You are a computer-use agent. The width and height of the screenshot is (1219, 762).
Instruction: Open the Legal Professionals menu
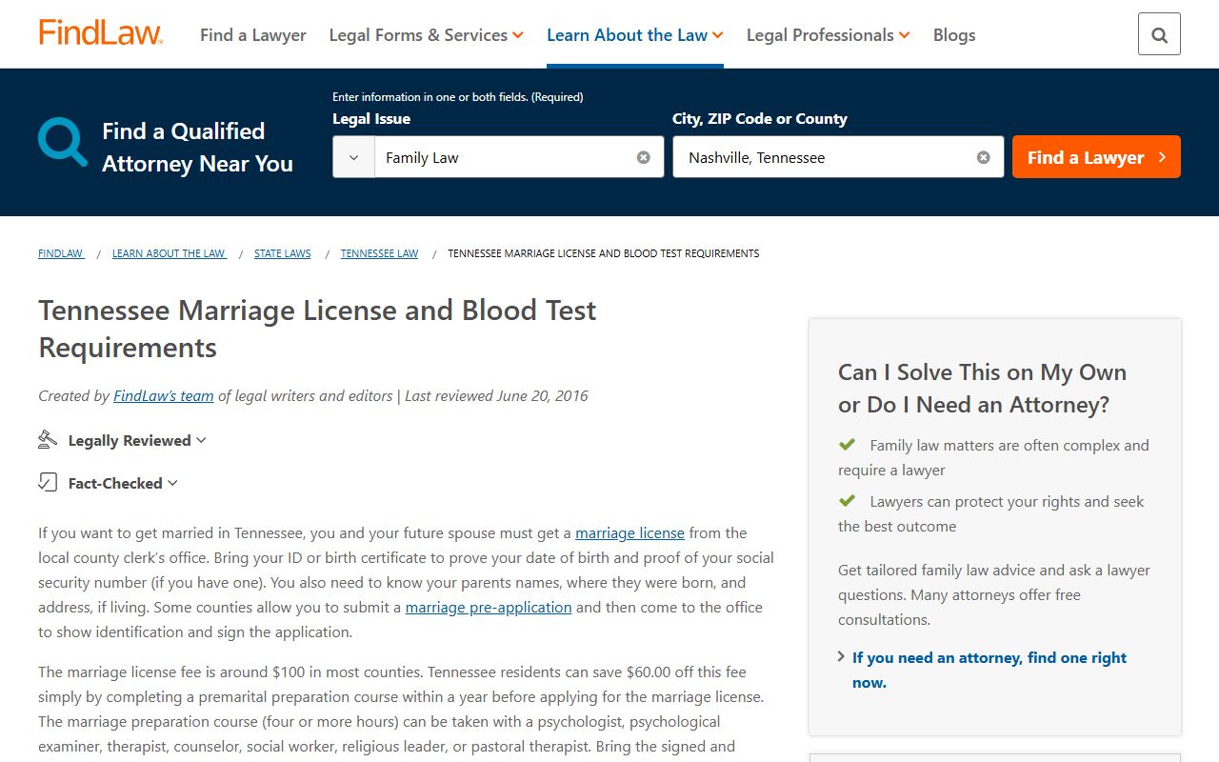[828, 35]
